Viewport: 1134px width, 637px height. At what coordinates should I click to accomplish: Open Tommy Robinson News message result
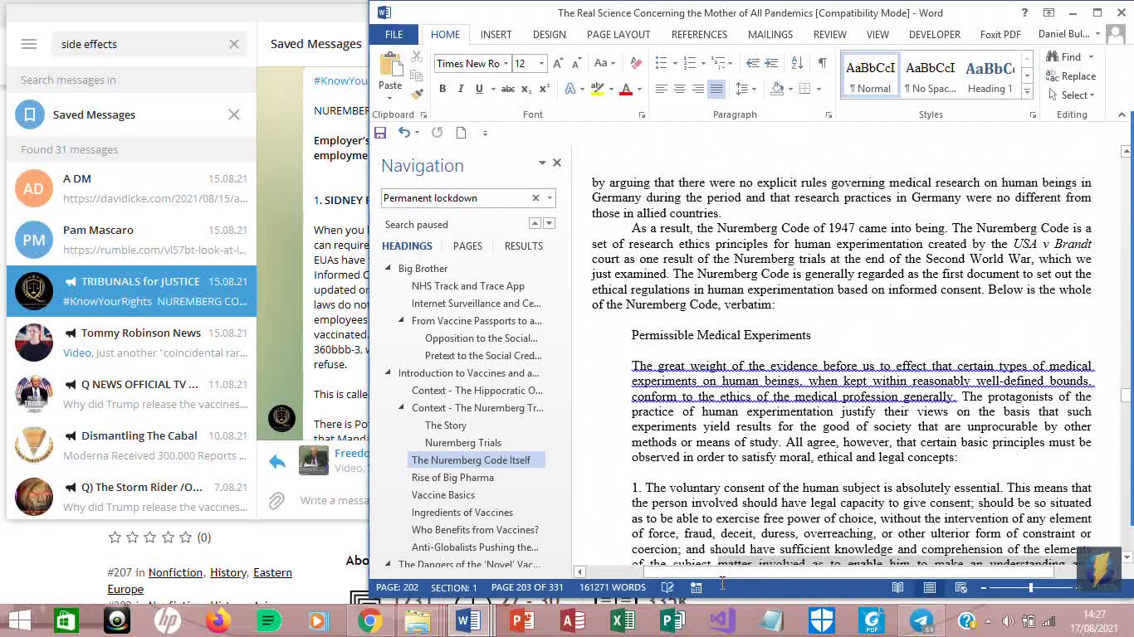coord(131,343)
